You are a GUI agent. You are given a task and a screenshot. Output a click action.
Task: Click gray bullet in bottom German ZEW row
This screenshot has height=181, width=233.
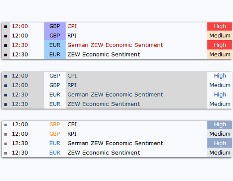(x=6, y=144)
